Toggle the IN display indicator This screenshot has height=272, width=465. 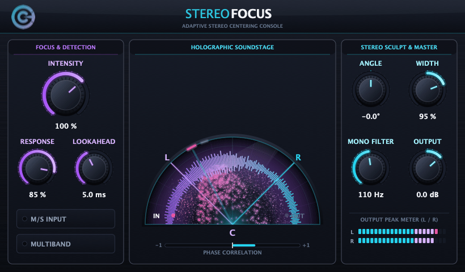164,216
